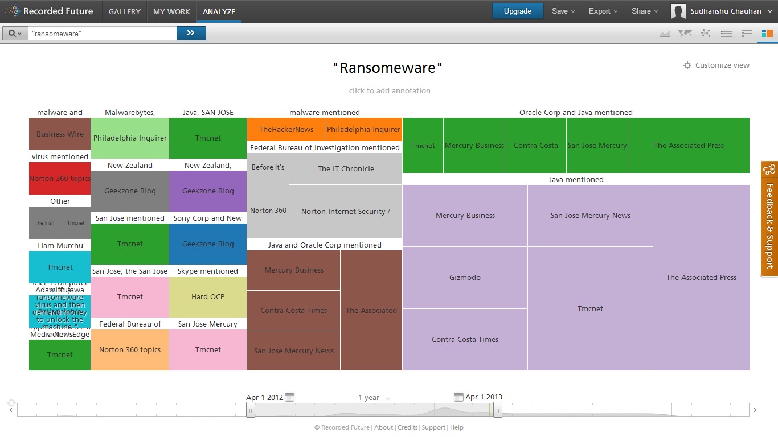Open the About footer link
Screen dimensions: 778x437
click(383, 427)
